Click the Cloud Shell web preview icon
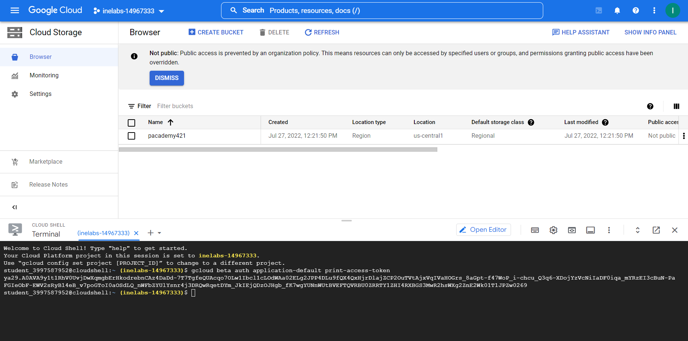 pos(572,230)
